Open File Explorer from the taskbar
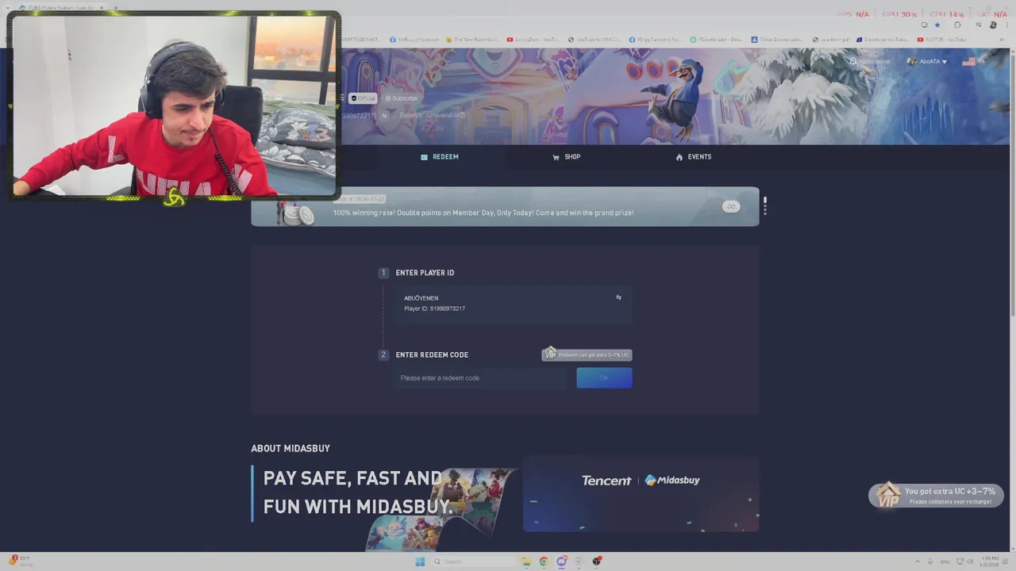Screen dimensions: 1016x571 click(525, 561)
